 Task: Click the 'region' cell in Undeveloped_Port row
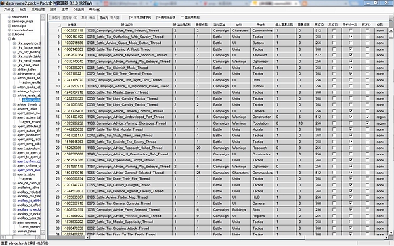point(381,117)
